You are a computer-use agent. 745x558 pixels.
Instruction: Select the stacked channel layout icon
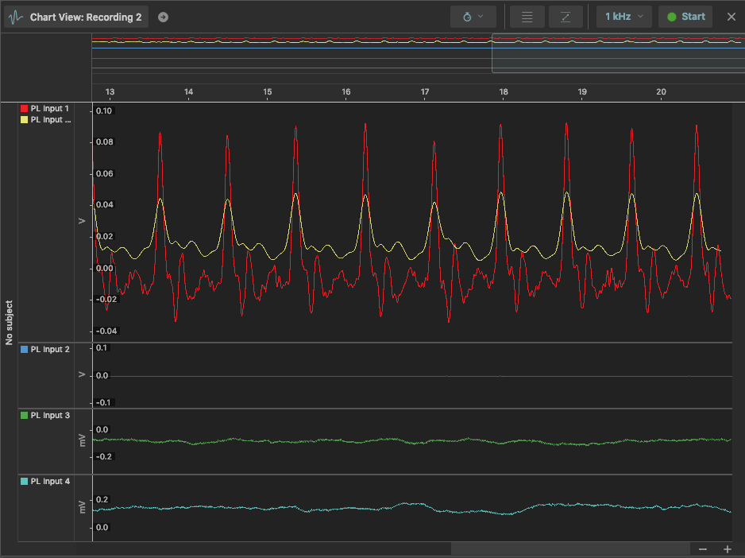[x=527, y=16]
